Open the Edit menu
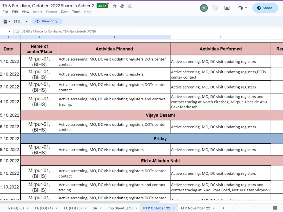 [15, 12]
